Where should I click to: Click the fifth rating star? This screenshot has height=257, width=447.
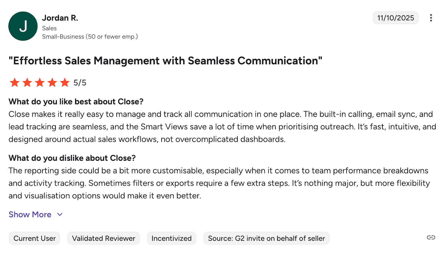point(65,82)
